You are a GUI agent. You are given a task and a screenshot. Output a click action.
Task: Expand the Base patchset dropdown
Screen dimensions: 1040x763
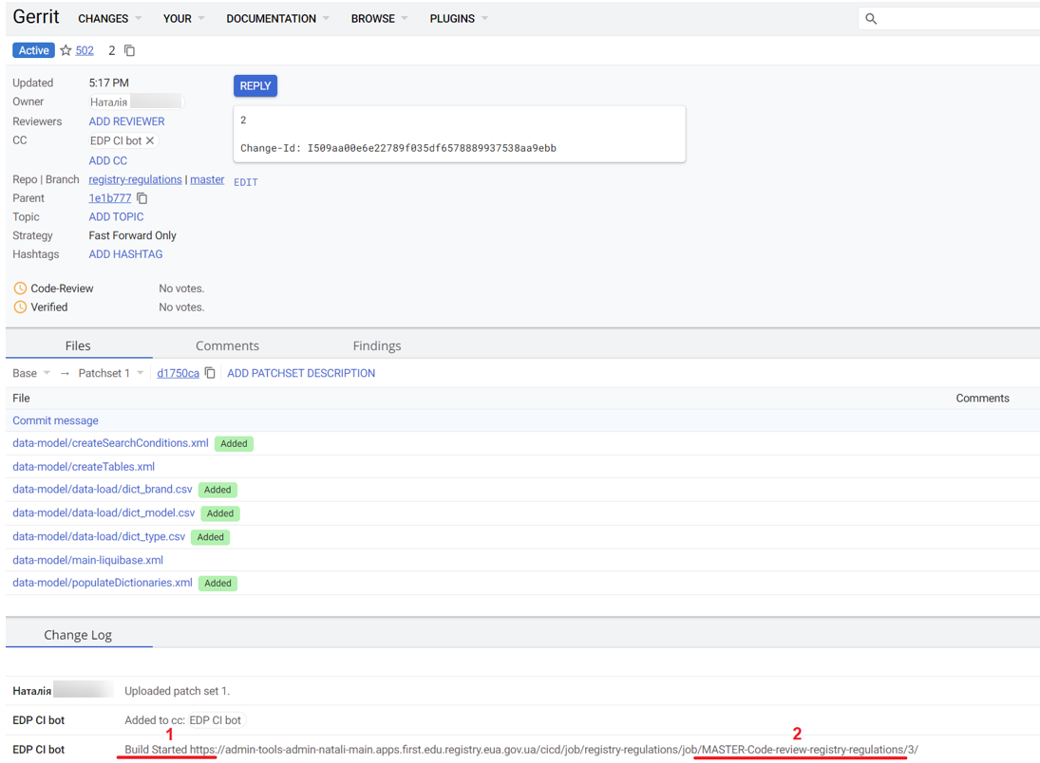pyautogui.click(x=31, y=373)
